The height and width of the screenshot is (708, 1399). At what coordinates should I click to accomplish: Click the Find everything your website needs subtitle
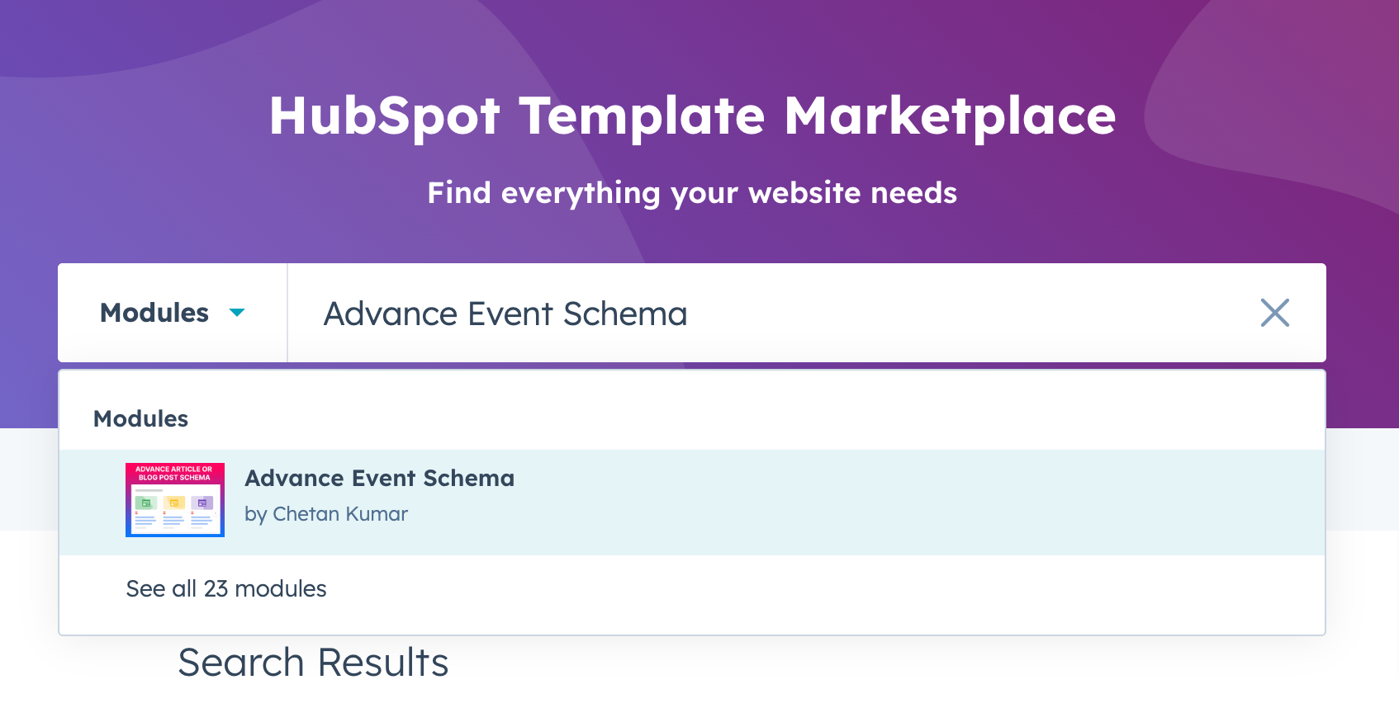coord(692,193)
